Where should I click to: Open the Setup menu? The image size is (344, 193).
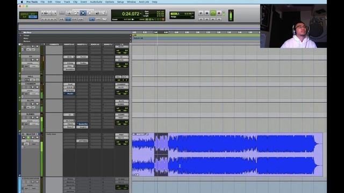pos(120,2)
